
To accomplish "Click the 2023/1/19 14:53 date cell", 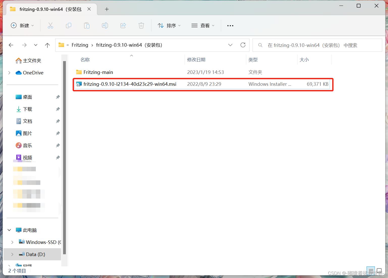I will 205,72.
